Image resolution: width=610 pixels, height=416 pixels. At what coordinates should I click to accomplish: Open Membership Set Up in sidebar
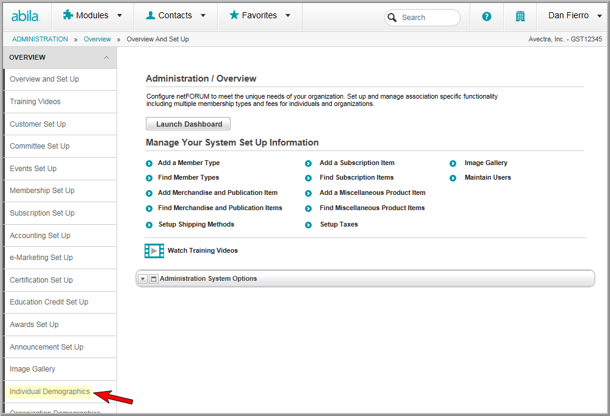pyautogui.click(x=60, y=191)
